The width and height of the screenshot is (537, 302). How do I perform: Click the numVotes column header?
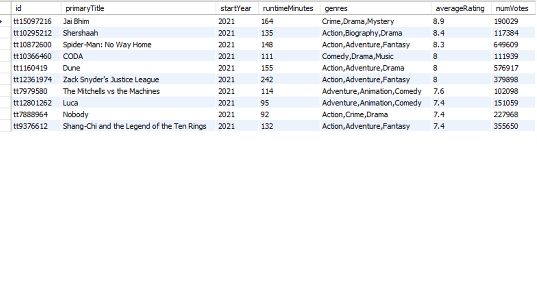coord(512,8)
